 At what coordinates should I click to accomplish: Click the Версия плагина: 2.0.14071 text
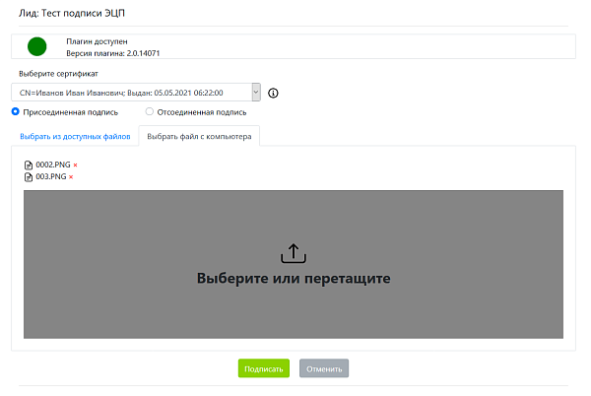tap(113, 53)
